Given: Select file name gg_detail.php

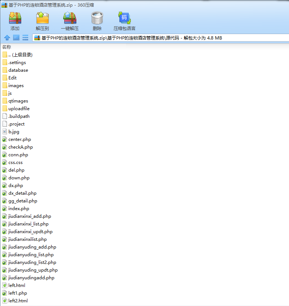Looking at the screenshot, I should (23, 201).
